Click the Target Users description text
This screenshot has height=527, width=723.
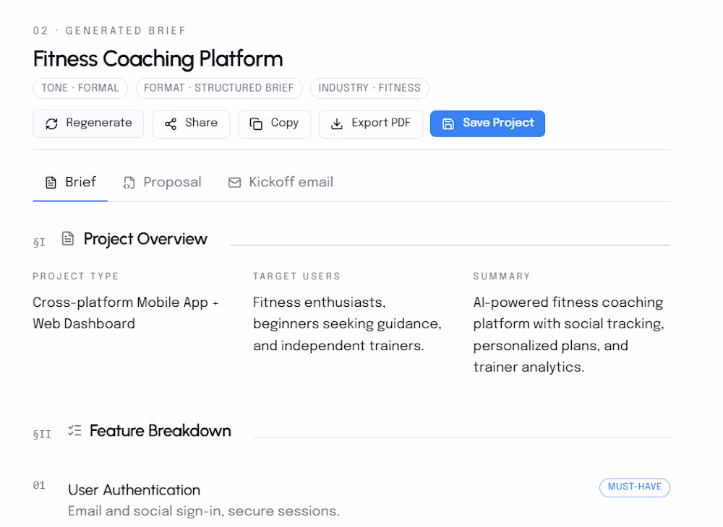tap(347, 324)
